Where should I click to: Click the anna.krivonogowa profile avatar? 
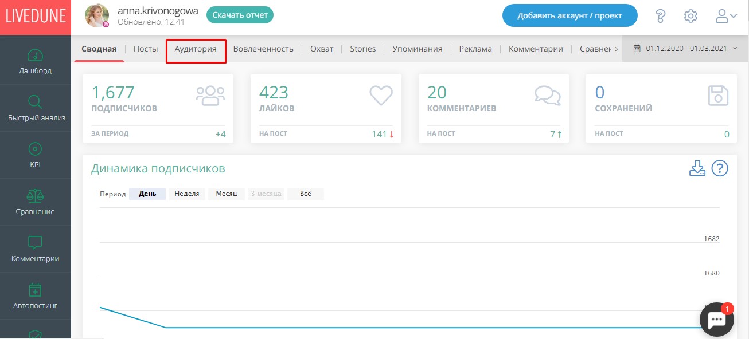tap(97, 15)
